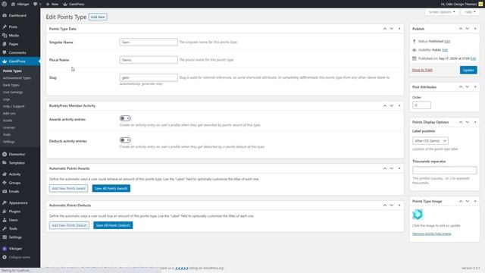485x273 pixels.
Task: Focus the Plural Name field
Action: 149,60
